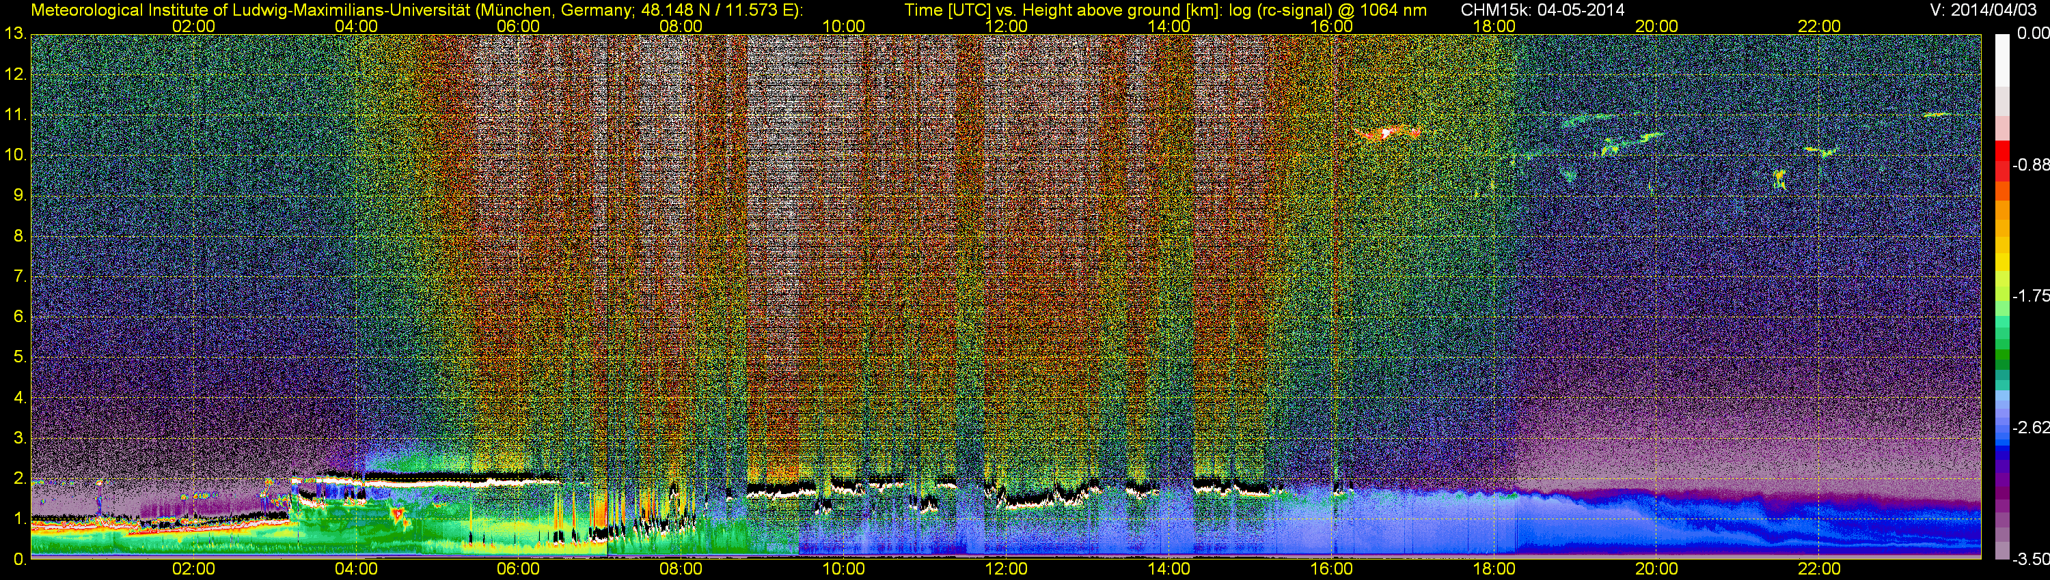Click the 12:00 label on the bottom time axis
Viewport: 2050px width, 580px height.
(1006, 569)
